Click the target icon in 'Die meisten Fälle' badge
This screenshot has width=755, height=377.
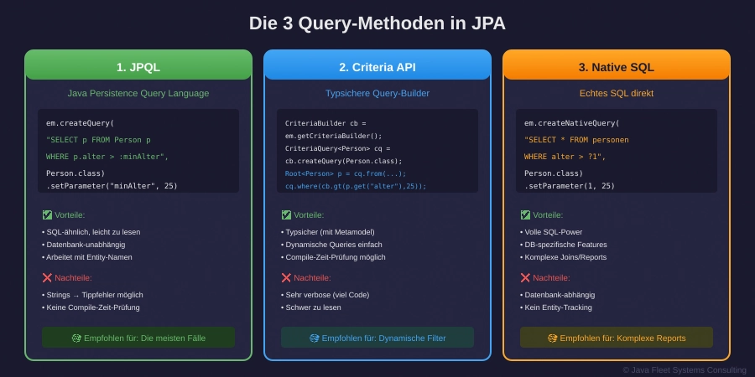coord(76,338)
